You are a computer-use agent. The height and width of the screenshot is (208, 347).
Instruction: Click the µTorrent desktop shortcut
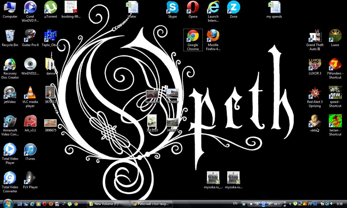tap(51, 10)
